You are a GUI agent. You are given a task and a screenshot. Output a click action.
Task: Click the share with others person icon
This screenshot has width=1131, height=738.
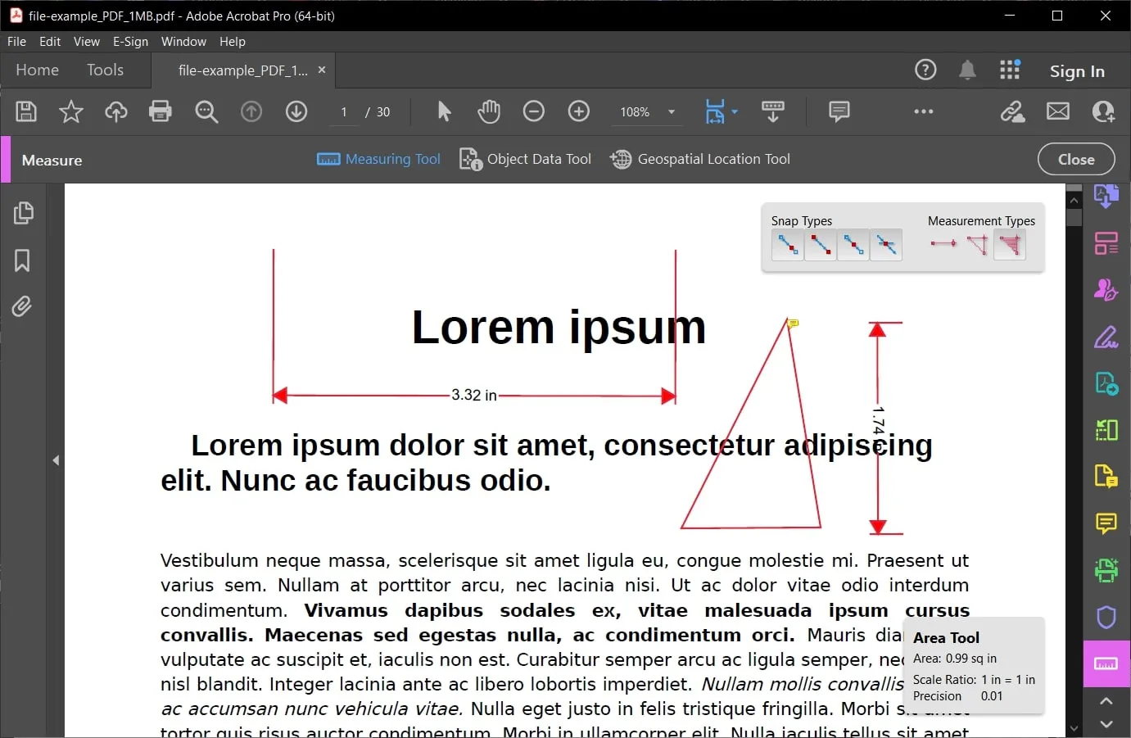pyautogui.click(x=1103, y=111)
